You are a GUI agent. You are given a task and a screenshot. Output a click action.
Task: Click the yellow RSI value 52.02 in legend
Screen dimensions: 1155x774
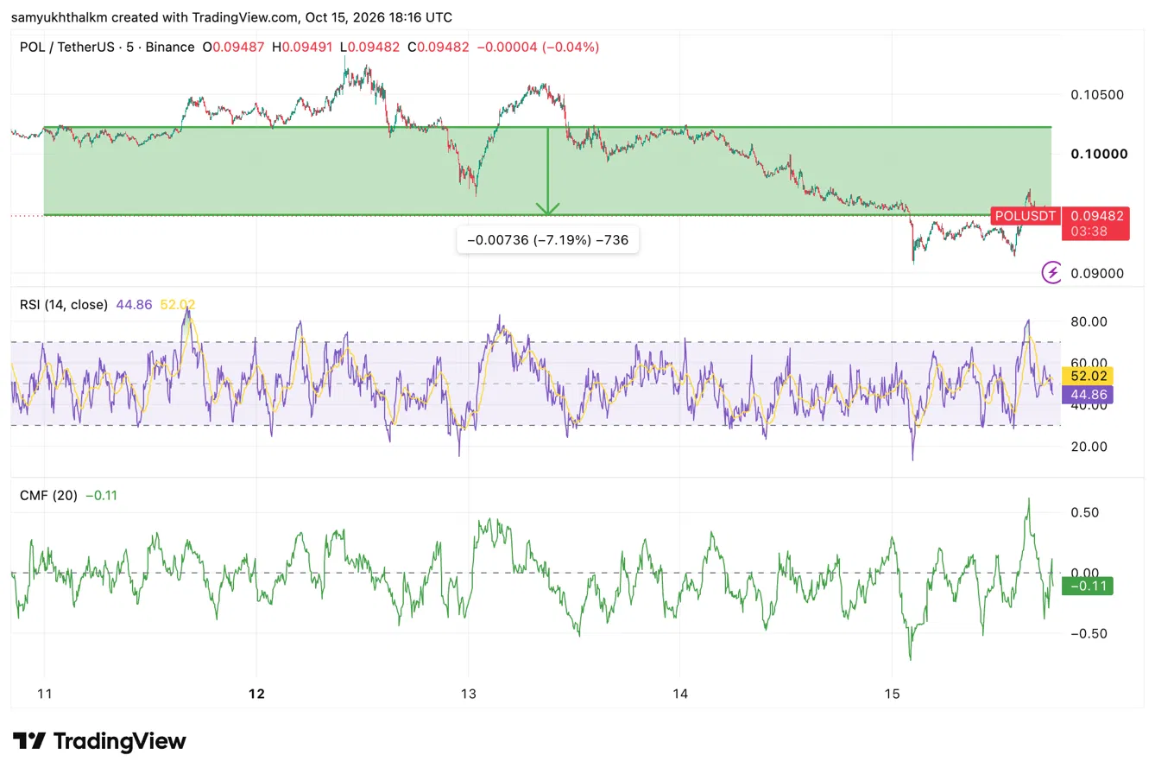tap(178, 304)
